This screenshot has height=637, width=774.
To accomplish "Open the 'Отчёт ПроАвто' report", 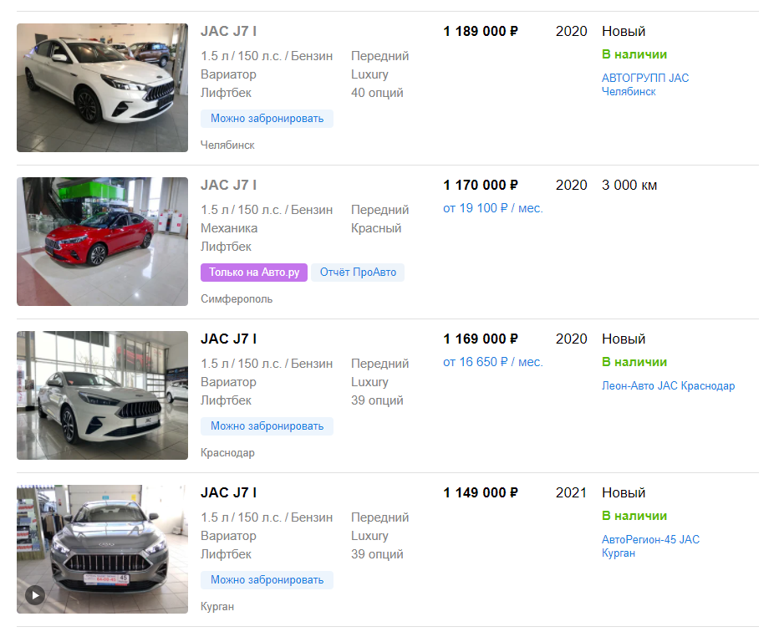I will click(358, 272).
